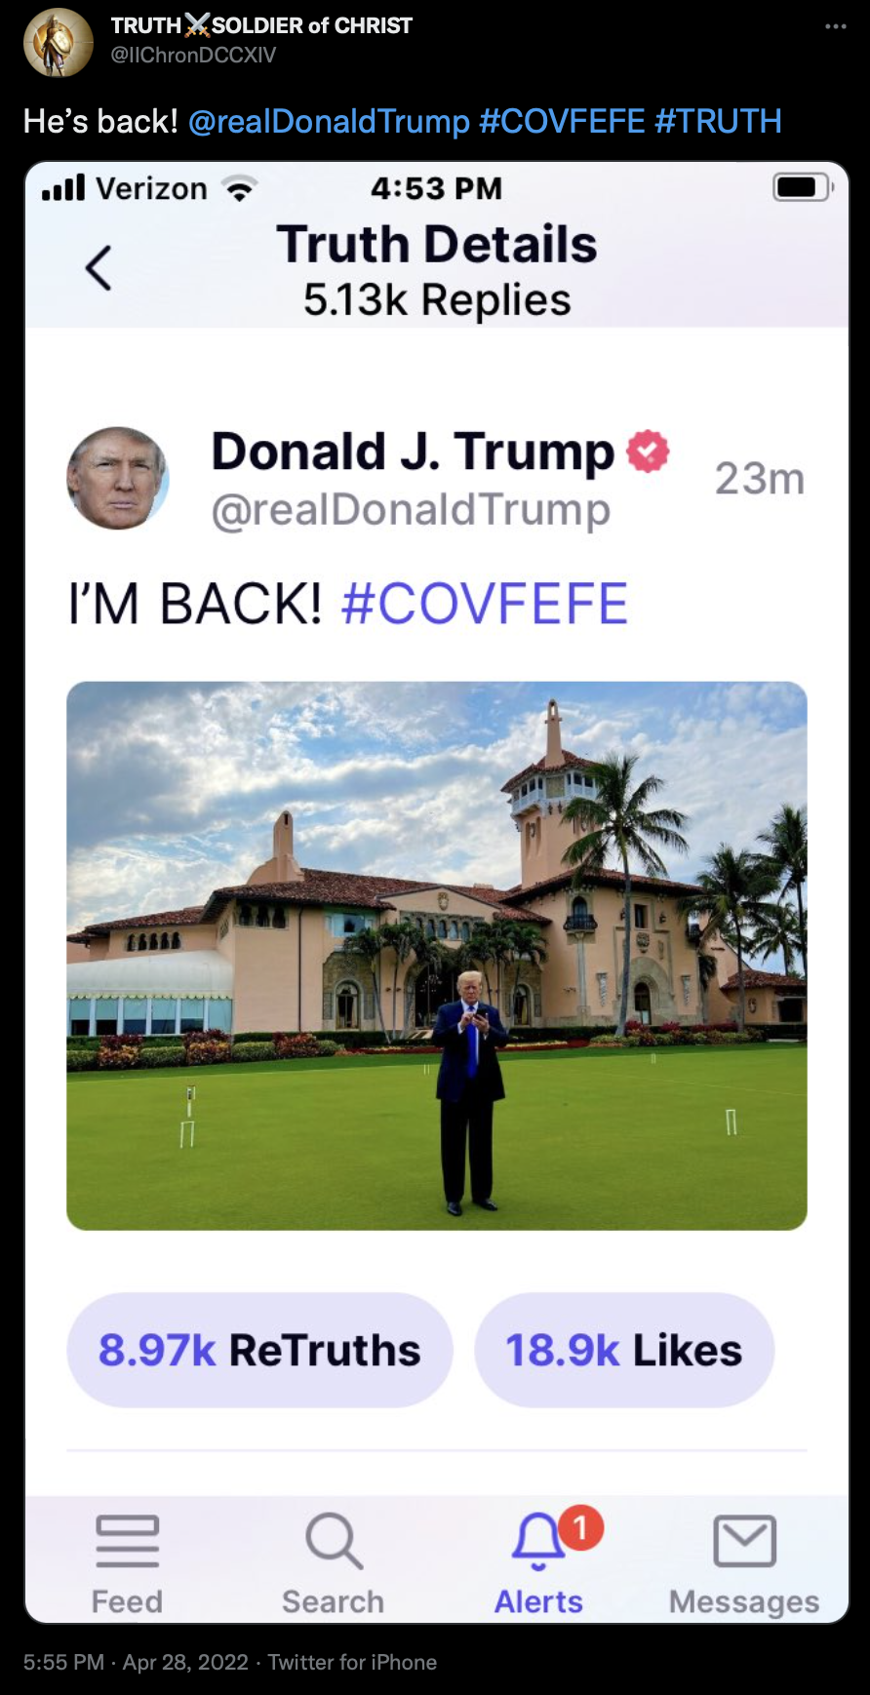This screenshot has width=870, height=1695.
Task: Switch to the Feed tab label
Action: tap(127, 1601)
